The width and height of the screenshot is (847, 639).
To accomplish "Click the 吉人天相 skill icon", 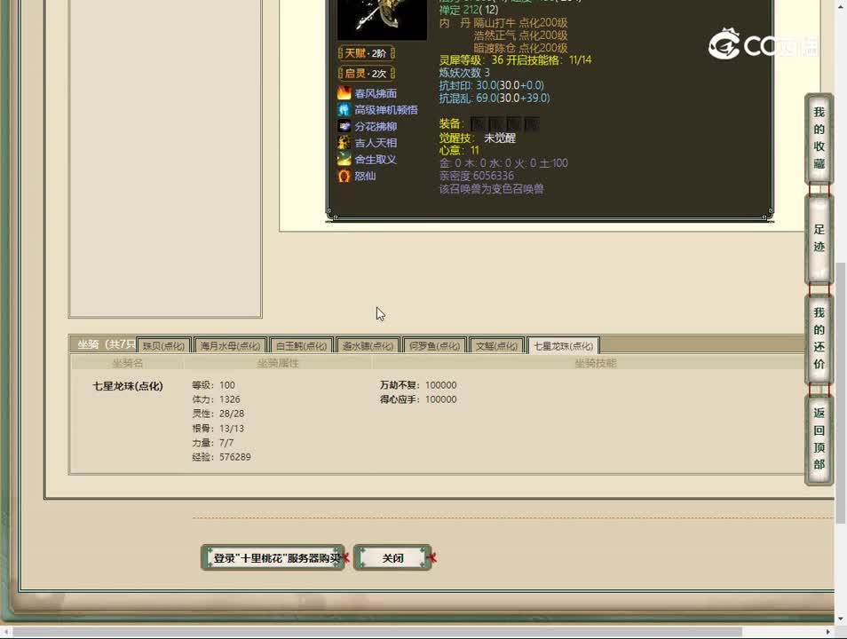I will point(344,143).
